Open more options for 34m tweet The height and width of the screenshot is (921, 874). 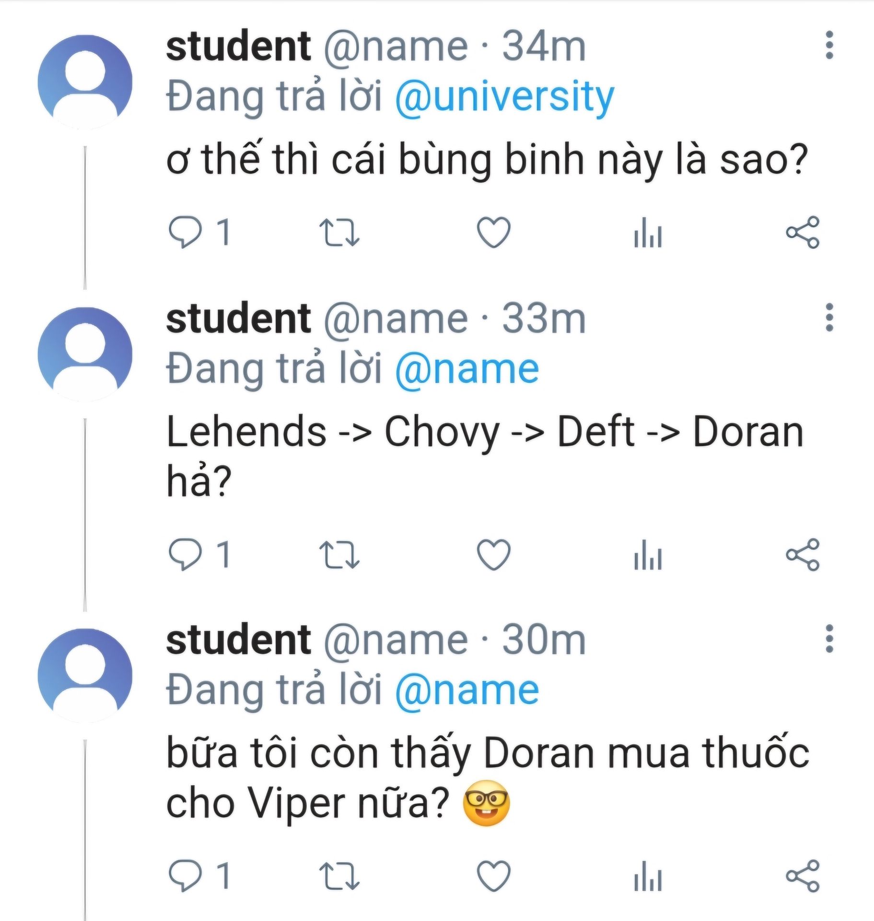click(x=829, y=46)
